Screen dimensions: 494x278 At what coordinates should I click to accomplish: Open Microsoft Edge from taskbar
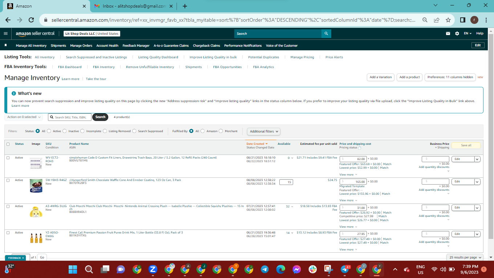281,269
